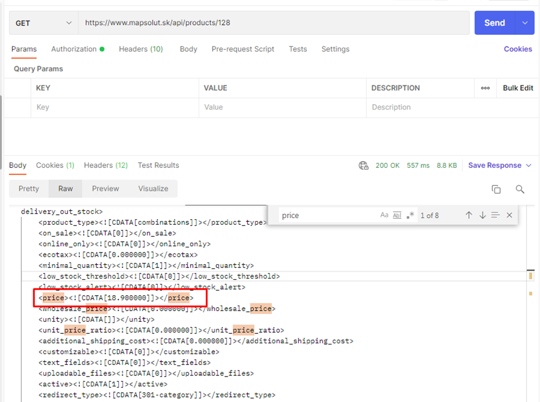Click the Cookies link

coord(518,49)
